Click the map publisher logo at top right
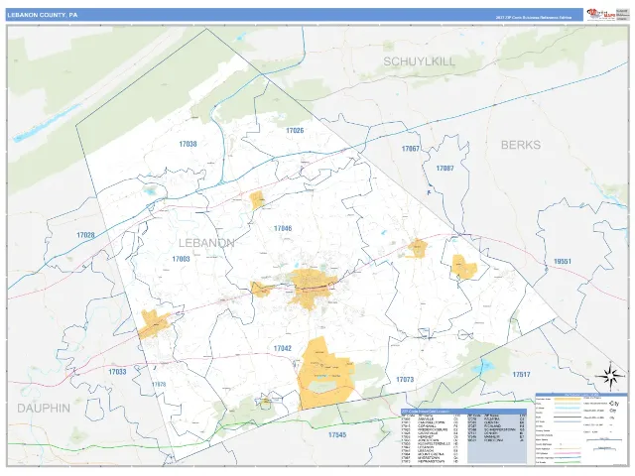 pos(600,15)
